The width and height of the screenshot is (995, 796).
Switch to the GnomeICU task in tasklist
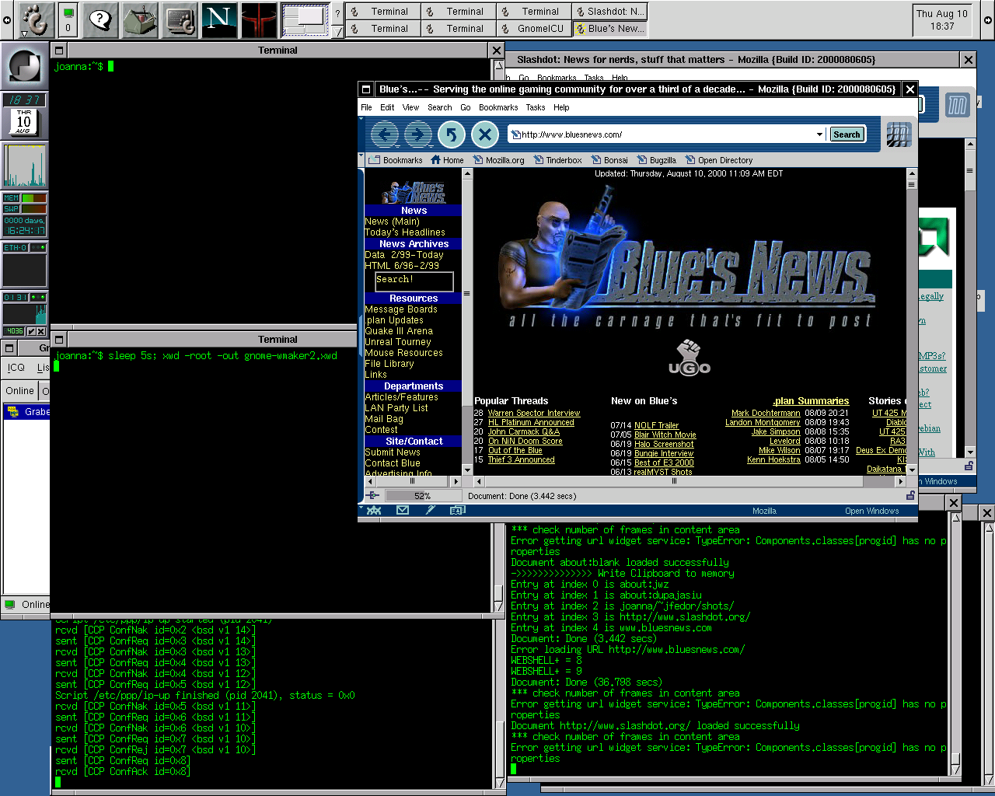coord(533,29)
